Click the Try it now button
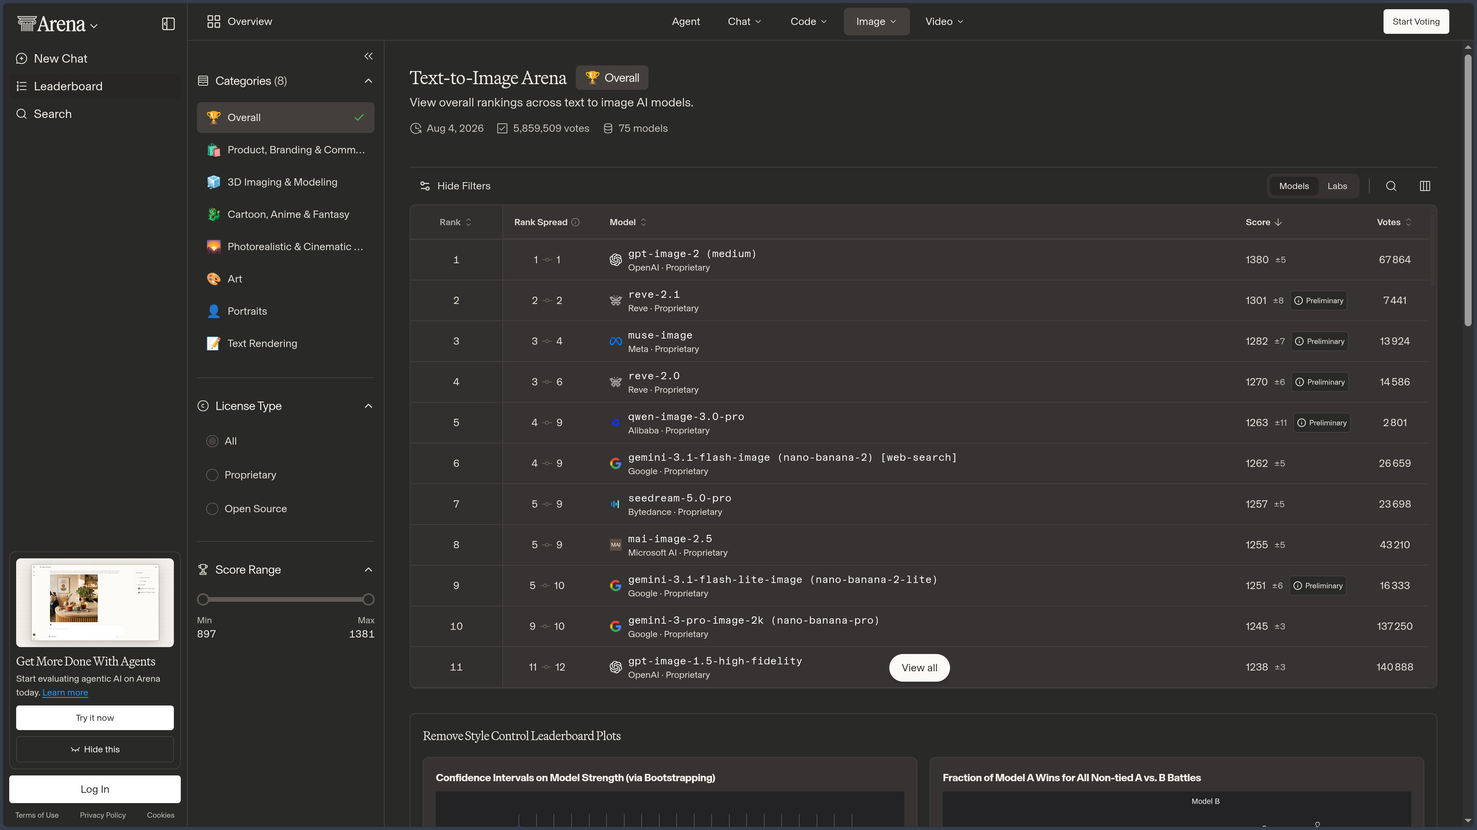The width and height of the screenshot is (1477, 830). pos(95,718)
